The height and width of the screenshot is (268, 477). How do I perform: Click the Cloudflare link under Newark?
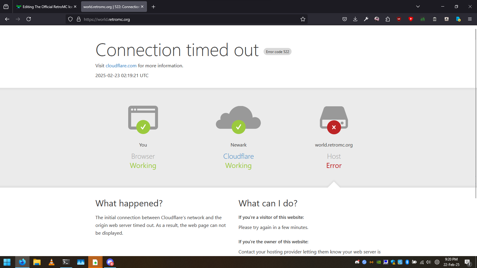238,156
